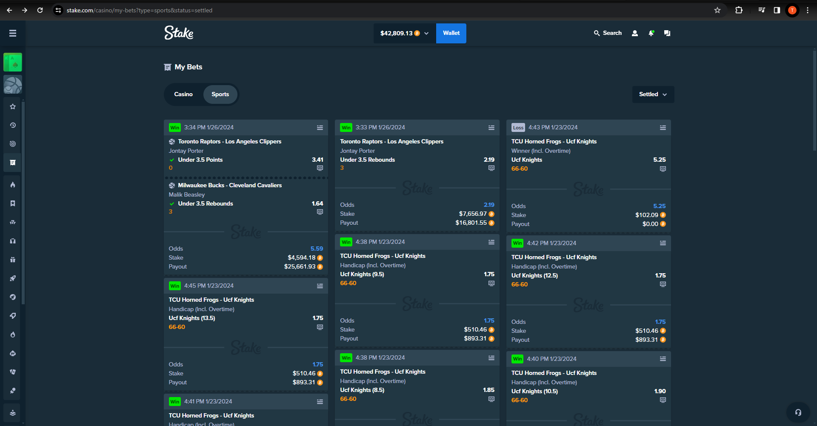
Task: Open site information icon in address bar
Action: pos(58,10)
